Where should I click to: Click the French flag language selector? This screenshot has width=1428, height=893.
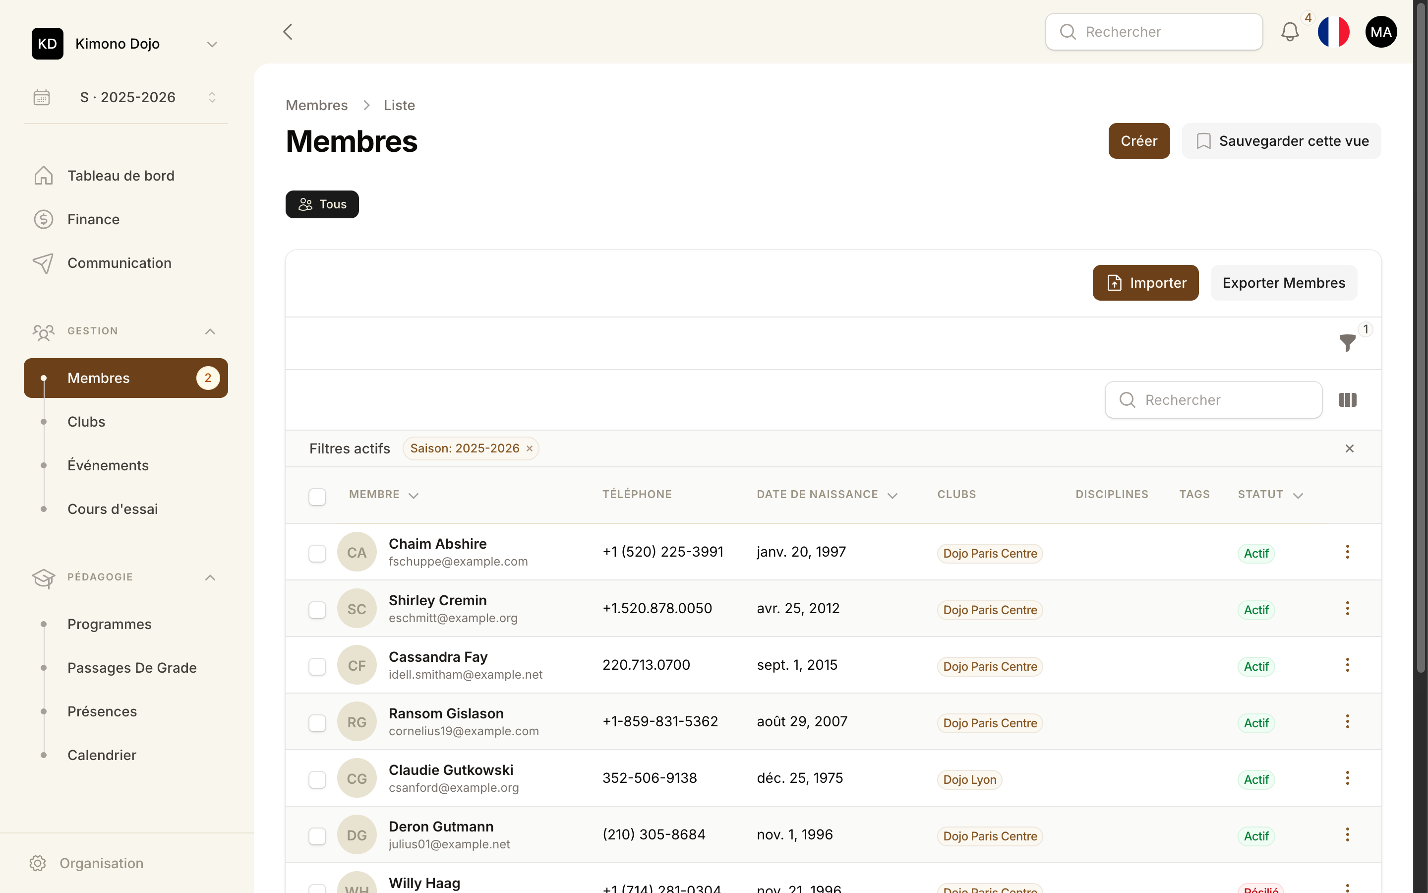point(1334,31)
